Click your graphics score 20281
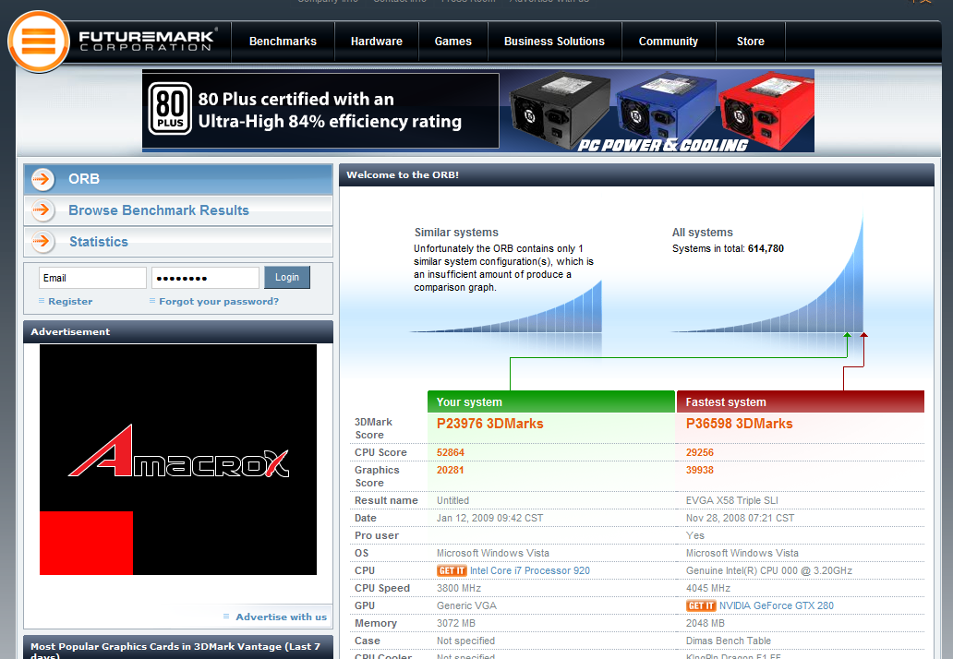Image resolution: width=953 pixels, height=659 pixels. coord(450,470)
